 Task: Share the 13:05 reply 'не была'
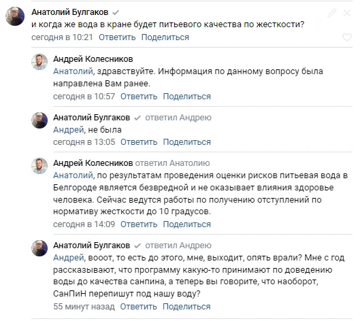(187, 142)
